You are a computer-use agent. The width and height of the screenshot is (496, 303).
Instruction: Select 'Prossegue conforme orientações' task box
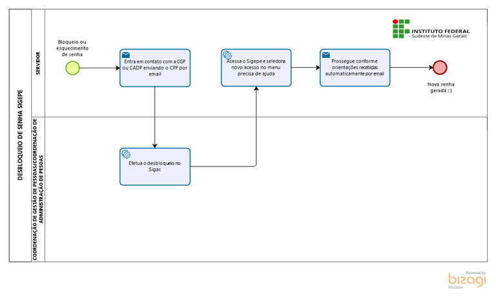point(355,68)
